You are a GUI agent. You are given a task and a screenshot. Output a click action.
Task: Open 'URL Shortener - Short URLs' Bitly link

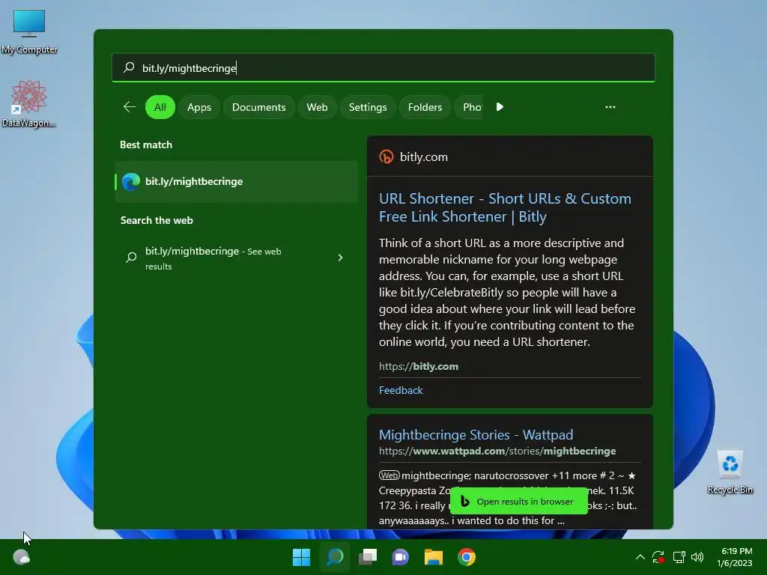click(505, 207)
